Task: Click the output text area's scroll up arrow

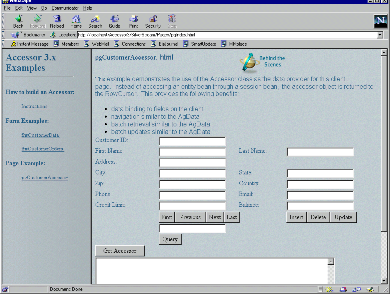Action: coord(331,262)
